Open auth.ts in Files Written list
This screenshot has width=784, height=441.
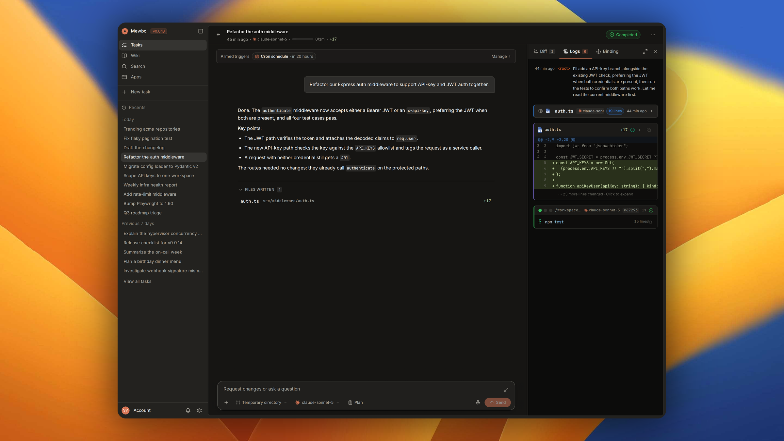click(366, 201)
